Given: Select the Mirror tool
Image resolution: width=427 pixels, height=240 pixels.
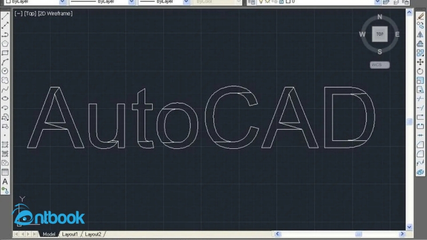Looking at the screenshot, I should [420, 35].
